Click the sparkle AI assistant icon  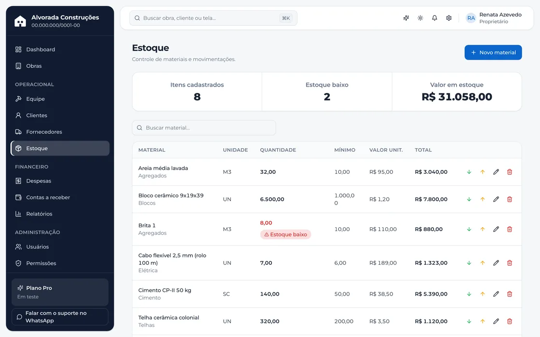[x=406, y=18]
